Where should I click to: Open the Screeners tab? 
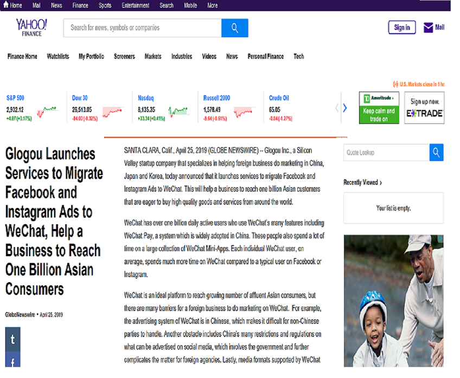pos(124,56)
